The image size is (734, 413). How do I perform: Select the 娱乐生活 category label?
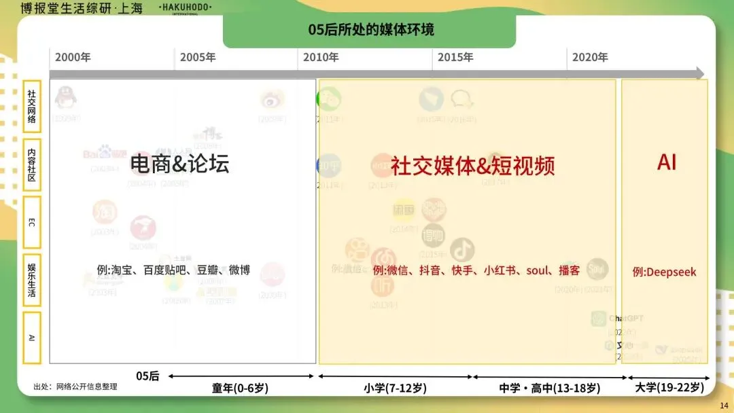32,280
